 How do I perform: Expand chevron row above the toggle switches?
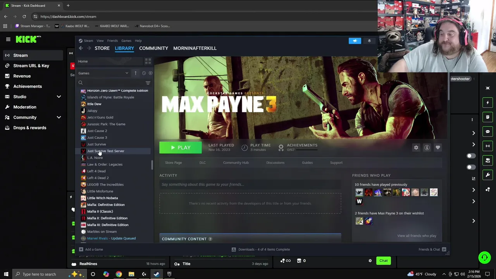[x=474, y=145]
